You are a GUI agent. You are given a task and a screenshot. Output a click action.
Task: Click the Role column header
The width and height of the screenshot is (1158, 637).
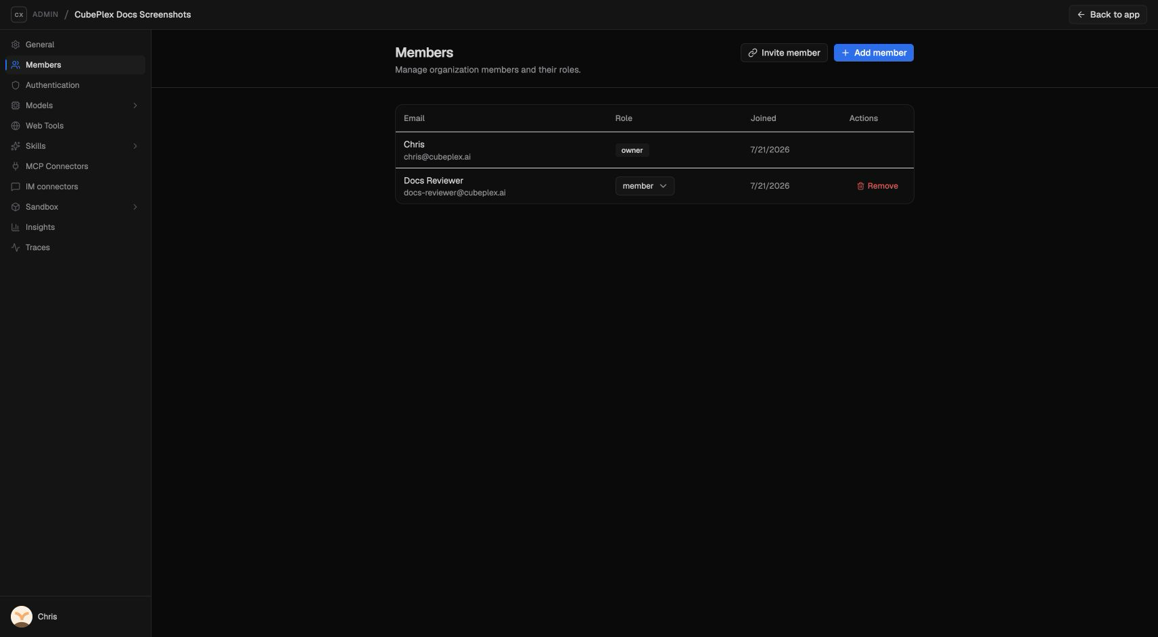click(x=624, y=118)
